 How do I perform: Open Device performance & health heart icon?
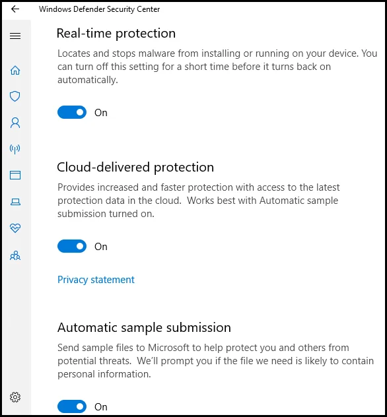coord(15,228)
